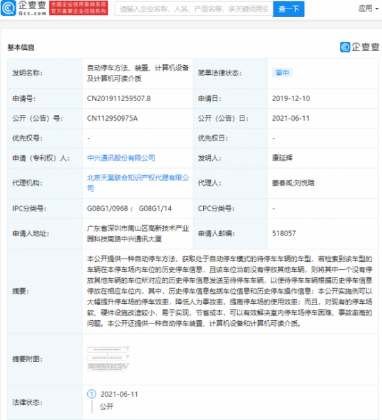Select application number CN201911259507.8
This screenshot has width=382, height=420.
[x=119, y=98]
